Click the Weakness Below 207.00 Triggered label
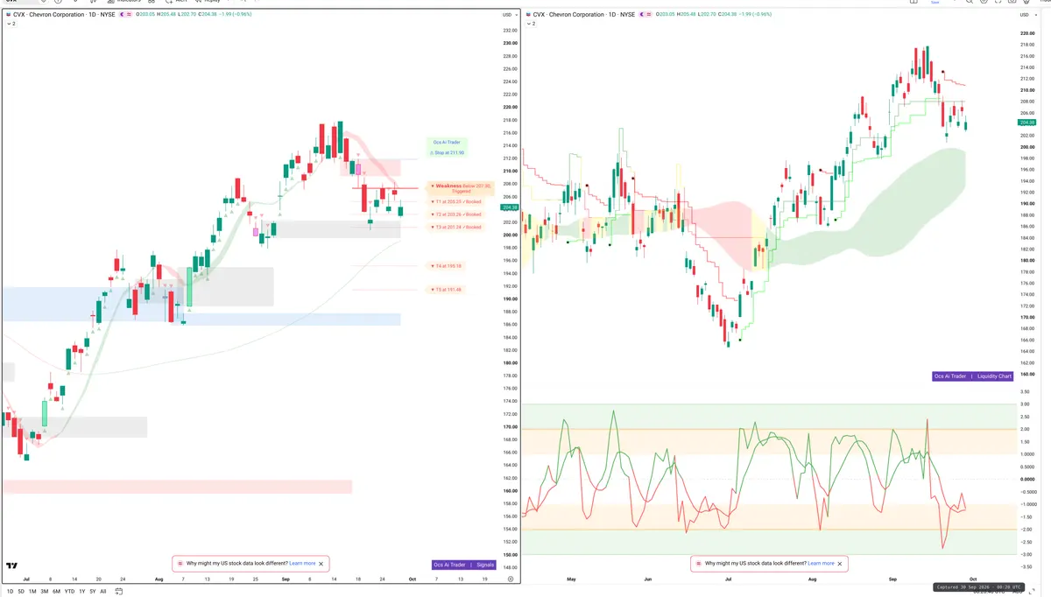This screenshot has width=1051, height=597. point(460,187)
